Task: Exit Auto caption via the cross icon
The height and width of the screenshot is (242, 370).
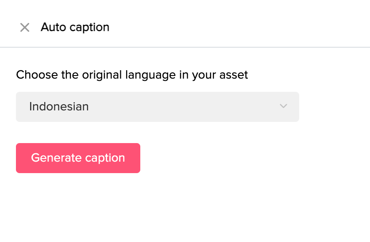Action: click(25, 27)
